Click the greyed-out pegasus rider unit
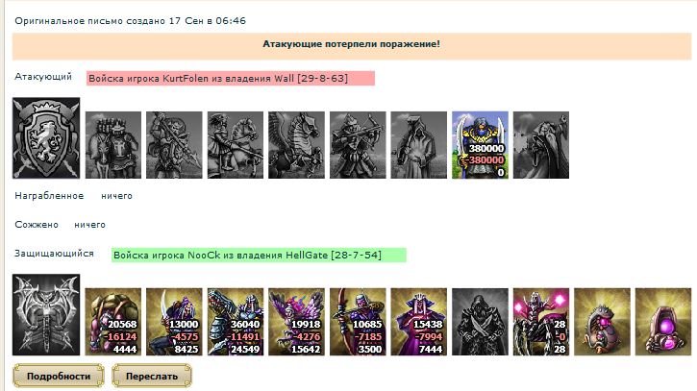Image resolution: width=697 pixels, height=391 pixels. [296, 145]
